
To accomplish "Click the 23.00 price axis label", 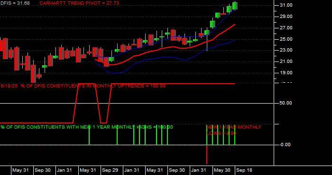I will [x=286, y=50].
